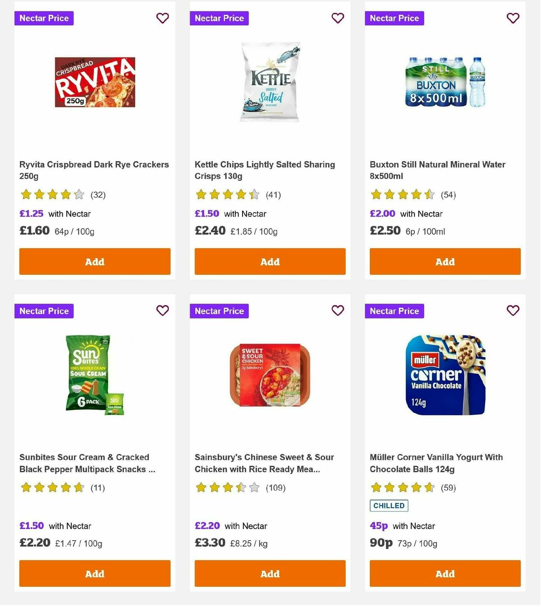The height and width of the screenshot is (607, 541).
Task: Click the star rating for Kettle Chips
Action: pyautogui.click(x=227, y=195)
